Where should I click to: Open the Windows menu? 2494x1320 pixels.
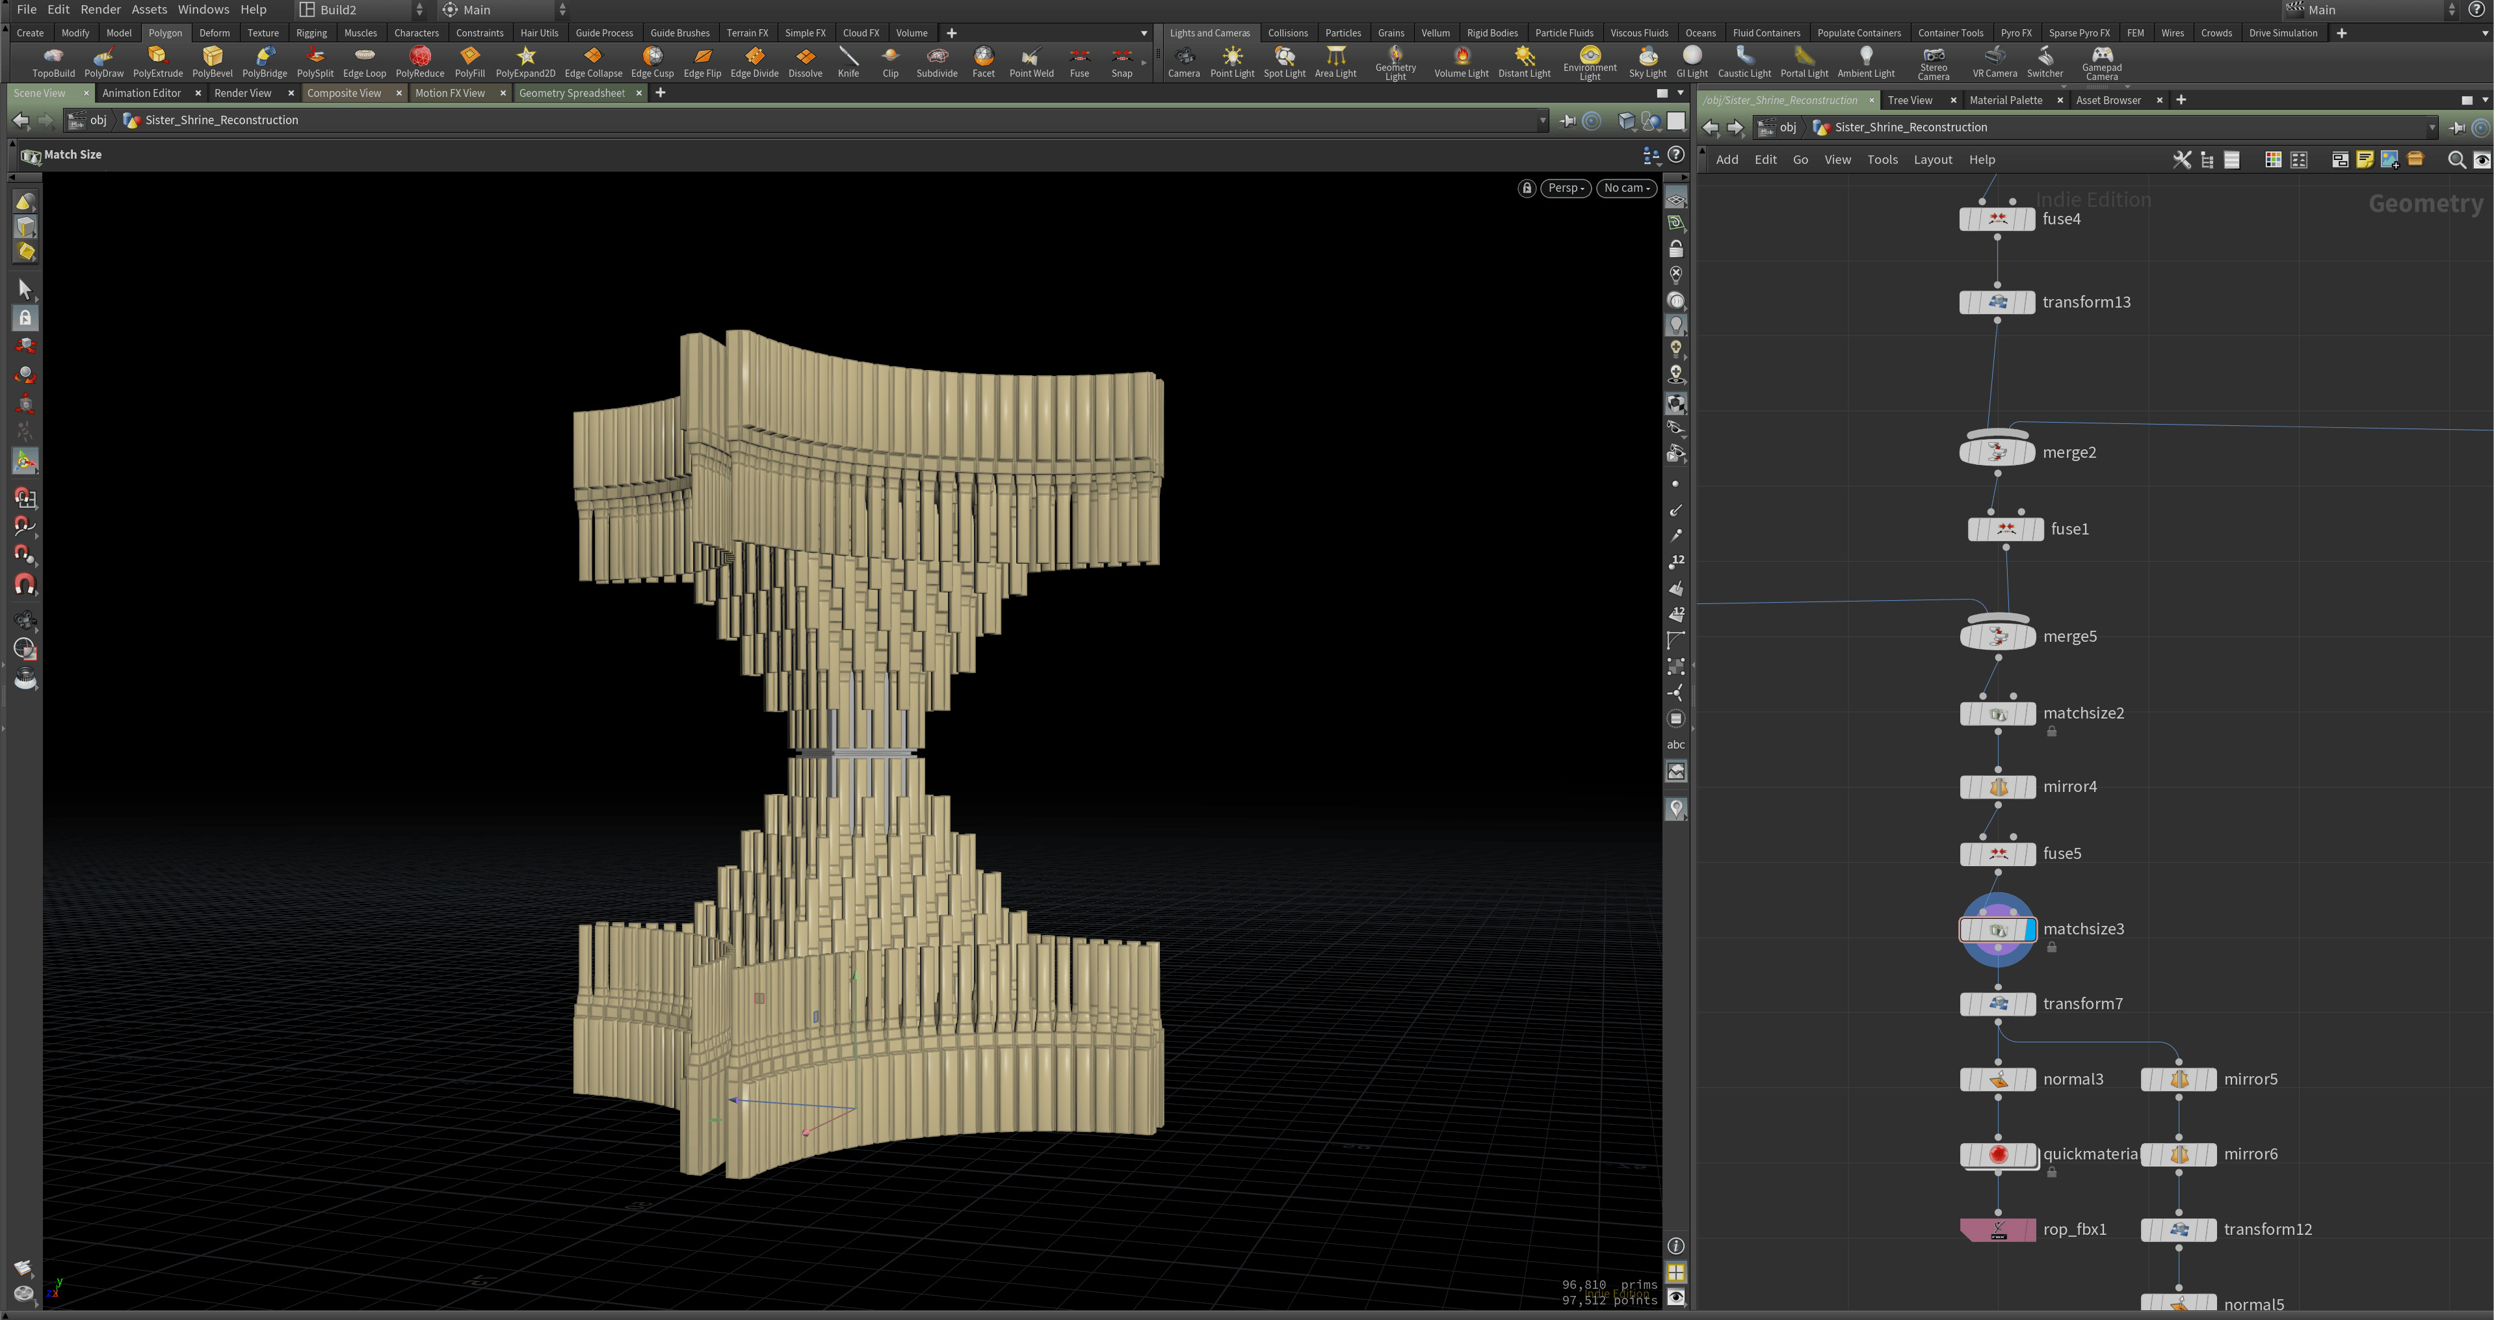[203, 8]
